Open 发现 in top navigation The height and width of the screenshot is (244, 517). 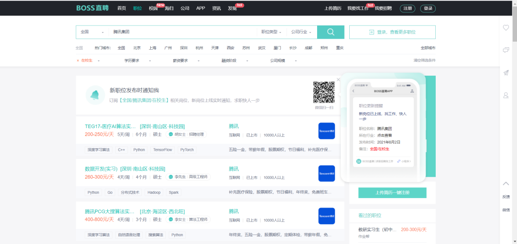coord(233,8)
